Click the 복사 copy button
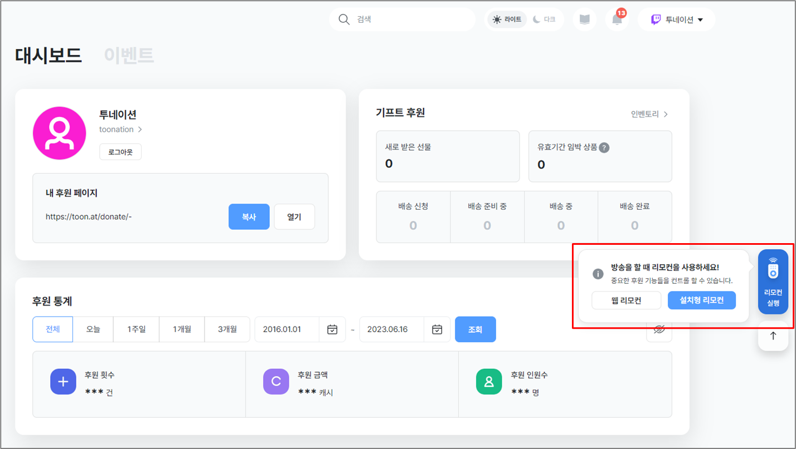796x449 pixels. coord(249,217)
